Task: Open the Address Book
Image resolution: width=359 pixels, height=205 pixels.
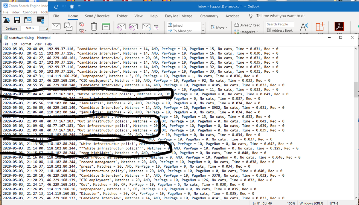Action: click(x=280, y=30)
